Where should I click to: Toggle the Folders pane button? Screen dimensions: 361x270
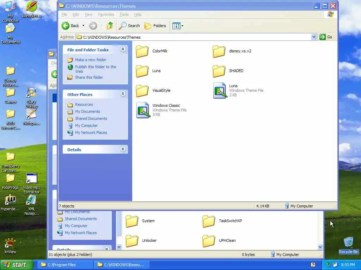155,26
